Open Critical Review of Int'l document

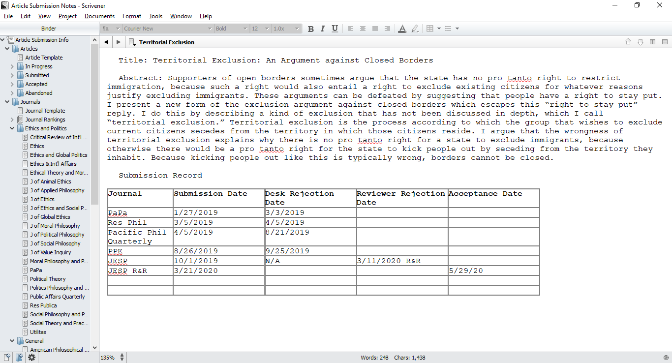coord(59,137)
